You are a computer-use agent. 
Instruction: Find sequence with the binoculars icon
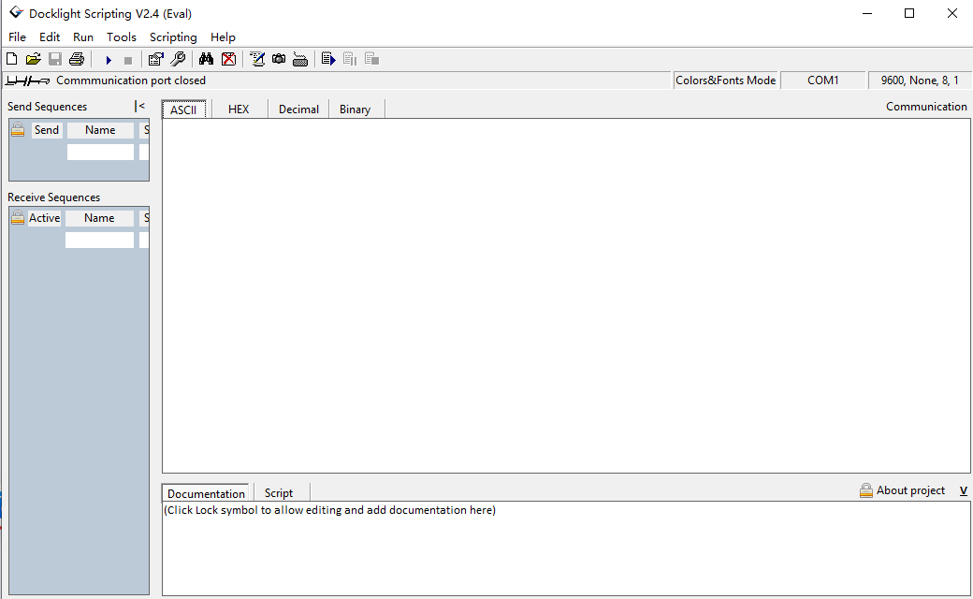point(206,59)
